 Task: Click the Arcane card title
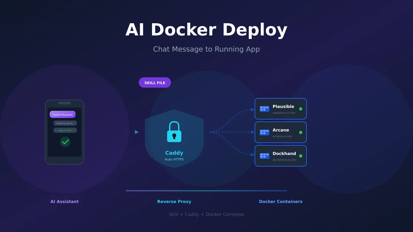pyautogui.click(x=281, y=130)
